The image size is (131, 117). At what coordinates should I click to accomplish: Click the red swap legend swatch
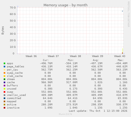tap(4, 92)
